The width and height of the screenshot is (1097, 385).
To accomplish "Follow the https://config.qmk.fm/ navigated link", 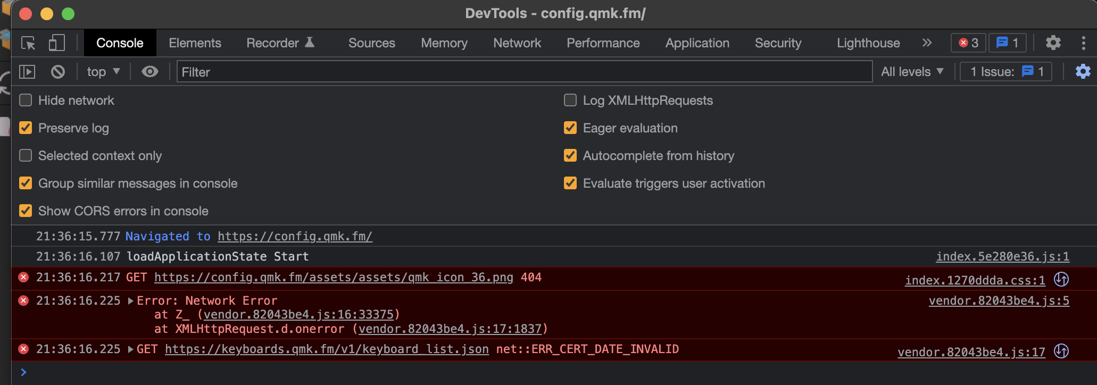I will tap(295, 236).
